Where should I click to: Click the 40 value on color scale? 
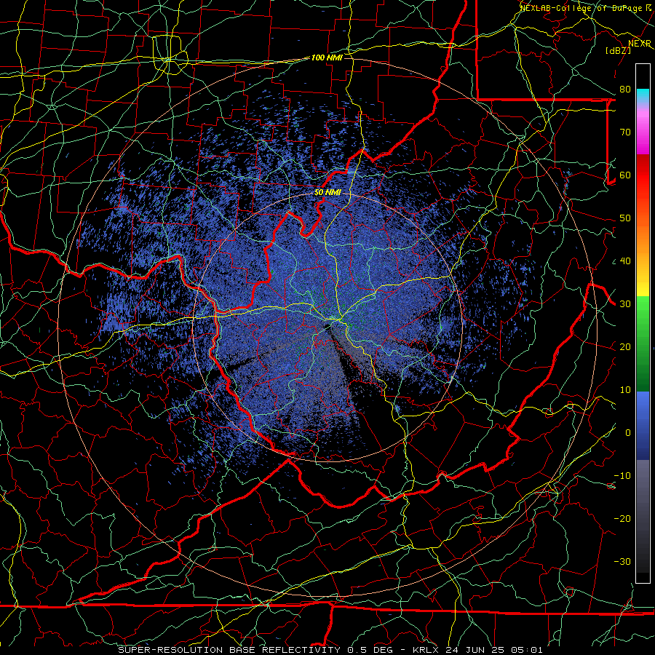pos(625,261)
